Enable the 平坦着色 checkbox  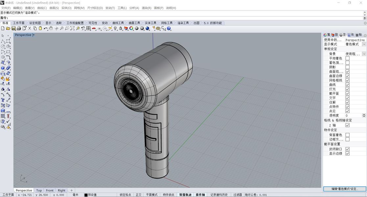(x=348, y=58)
